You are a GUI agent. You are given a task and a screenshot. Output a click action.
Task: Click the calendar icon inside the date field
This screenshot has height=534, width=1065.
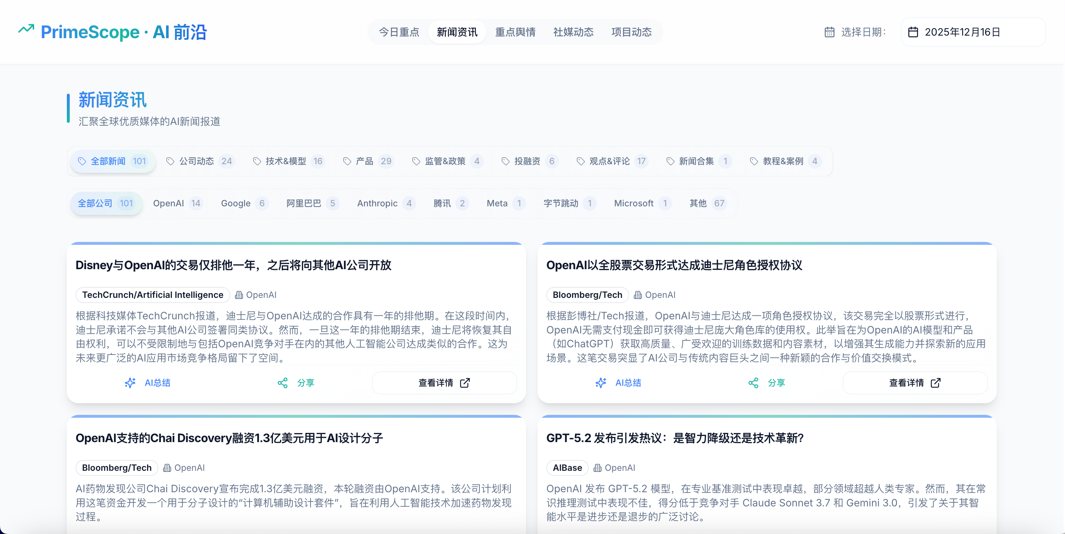coord(913,32)
